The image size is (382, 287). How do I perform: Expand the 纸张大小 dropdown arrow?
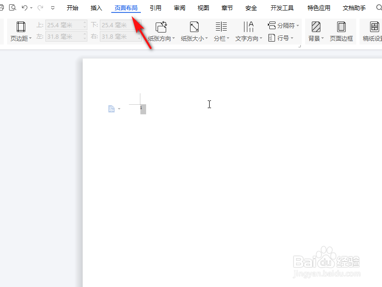[206, 38]
